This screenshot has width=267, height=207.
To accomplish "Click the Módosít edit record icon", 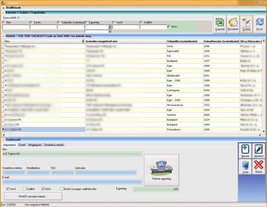I will coord(259,151).
